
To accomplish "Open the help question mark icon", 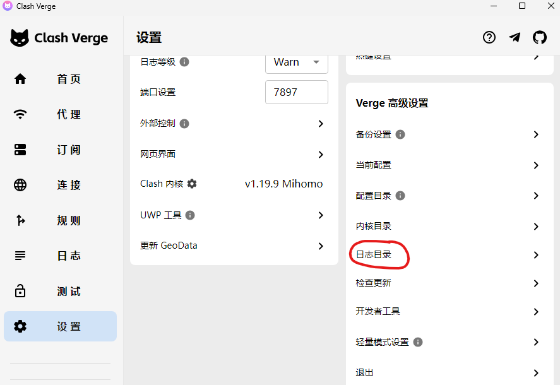I will 489,37.
